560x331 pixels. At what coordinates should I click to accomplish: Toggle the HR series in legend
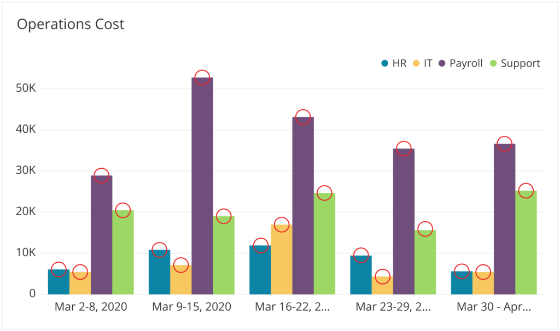coord(394,63)
